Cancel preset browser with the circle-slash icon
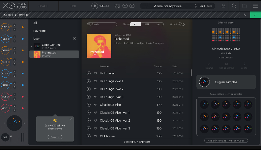Viewport: 261px width, 150px height. [245, 15]
